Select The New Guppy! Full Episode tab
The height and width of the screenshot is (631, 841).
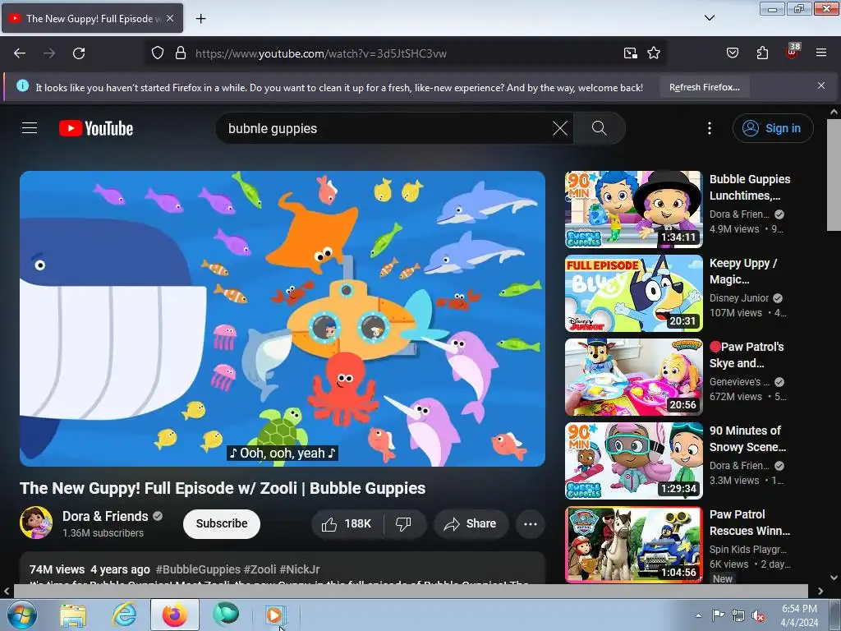[x=92, y=18]
